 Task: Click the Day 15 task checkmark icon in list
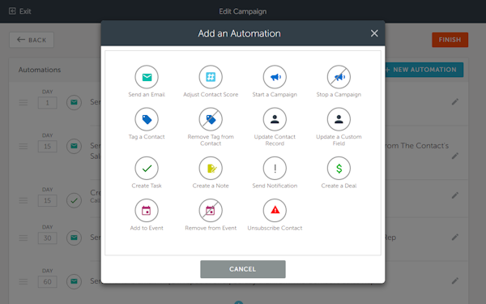click(x=74, y=200)
